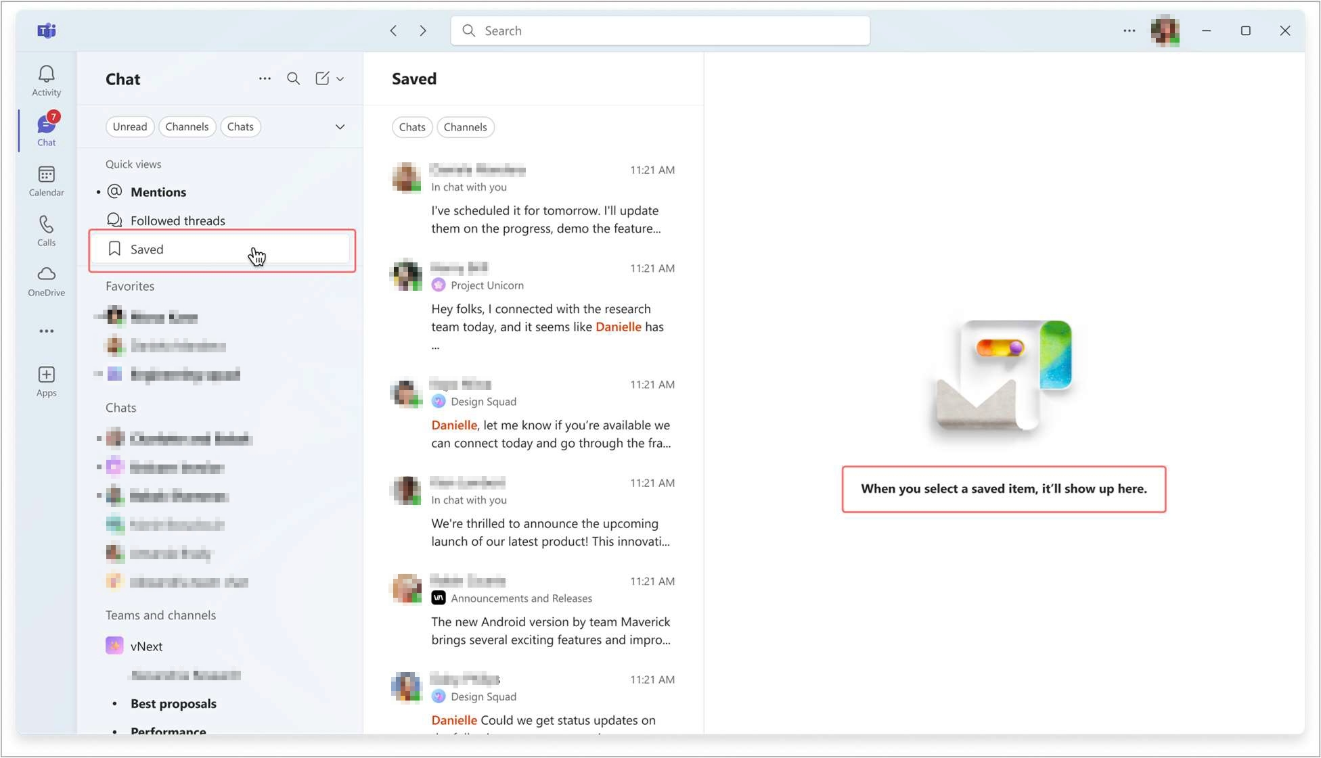Open new chat dropdown arrow
Screen dimensions: 1321x758
click(x=340, y=79)
